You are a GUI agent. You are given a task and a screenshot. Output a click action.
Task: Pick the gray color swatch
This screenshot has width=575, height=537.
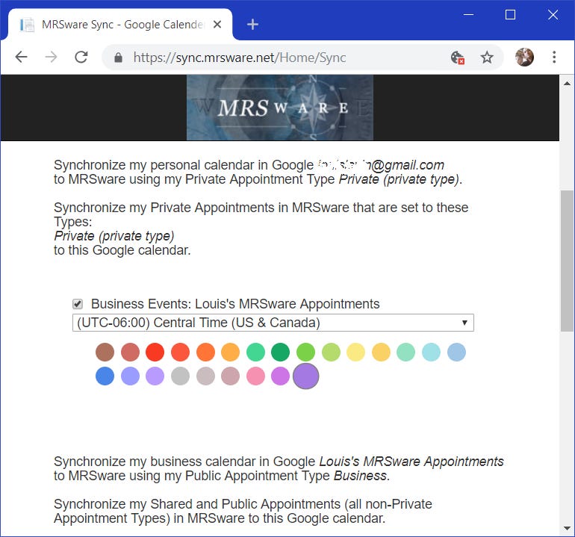(x=180, y=376)
